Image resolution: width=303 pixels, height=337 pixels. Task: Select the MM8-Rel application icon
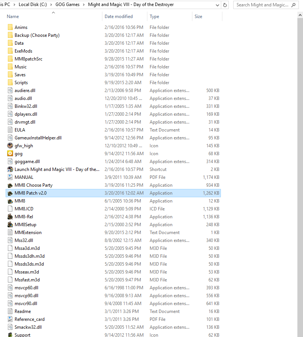[10, 217]
